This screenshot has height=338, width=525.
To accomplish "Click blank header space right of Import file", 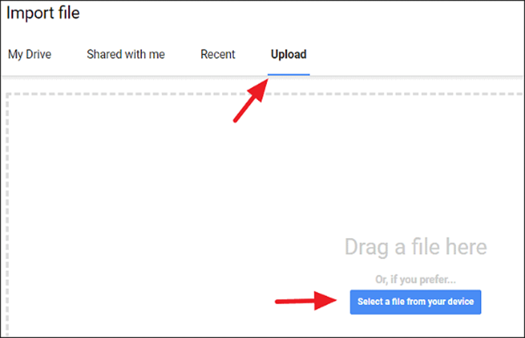I will click(301, 14).
